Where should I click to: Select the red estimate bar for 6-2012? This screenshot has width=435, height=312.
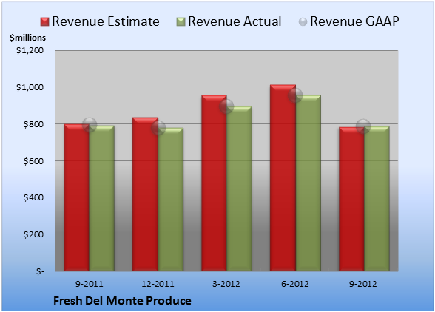(x=283, y=177)
